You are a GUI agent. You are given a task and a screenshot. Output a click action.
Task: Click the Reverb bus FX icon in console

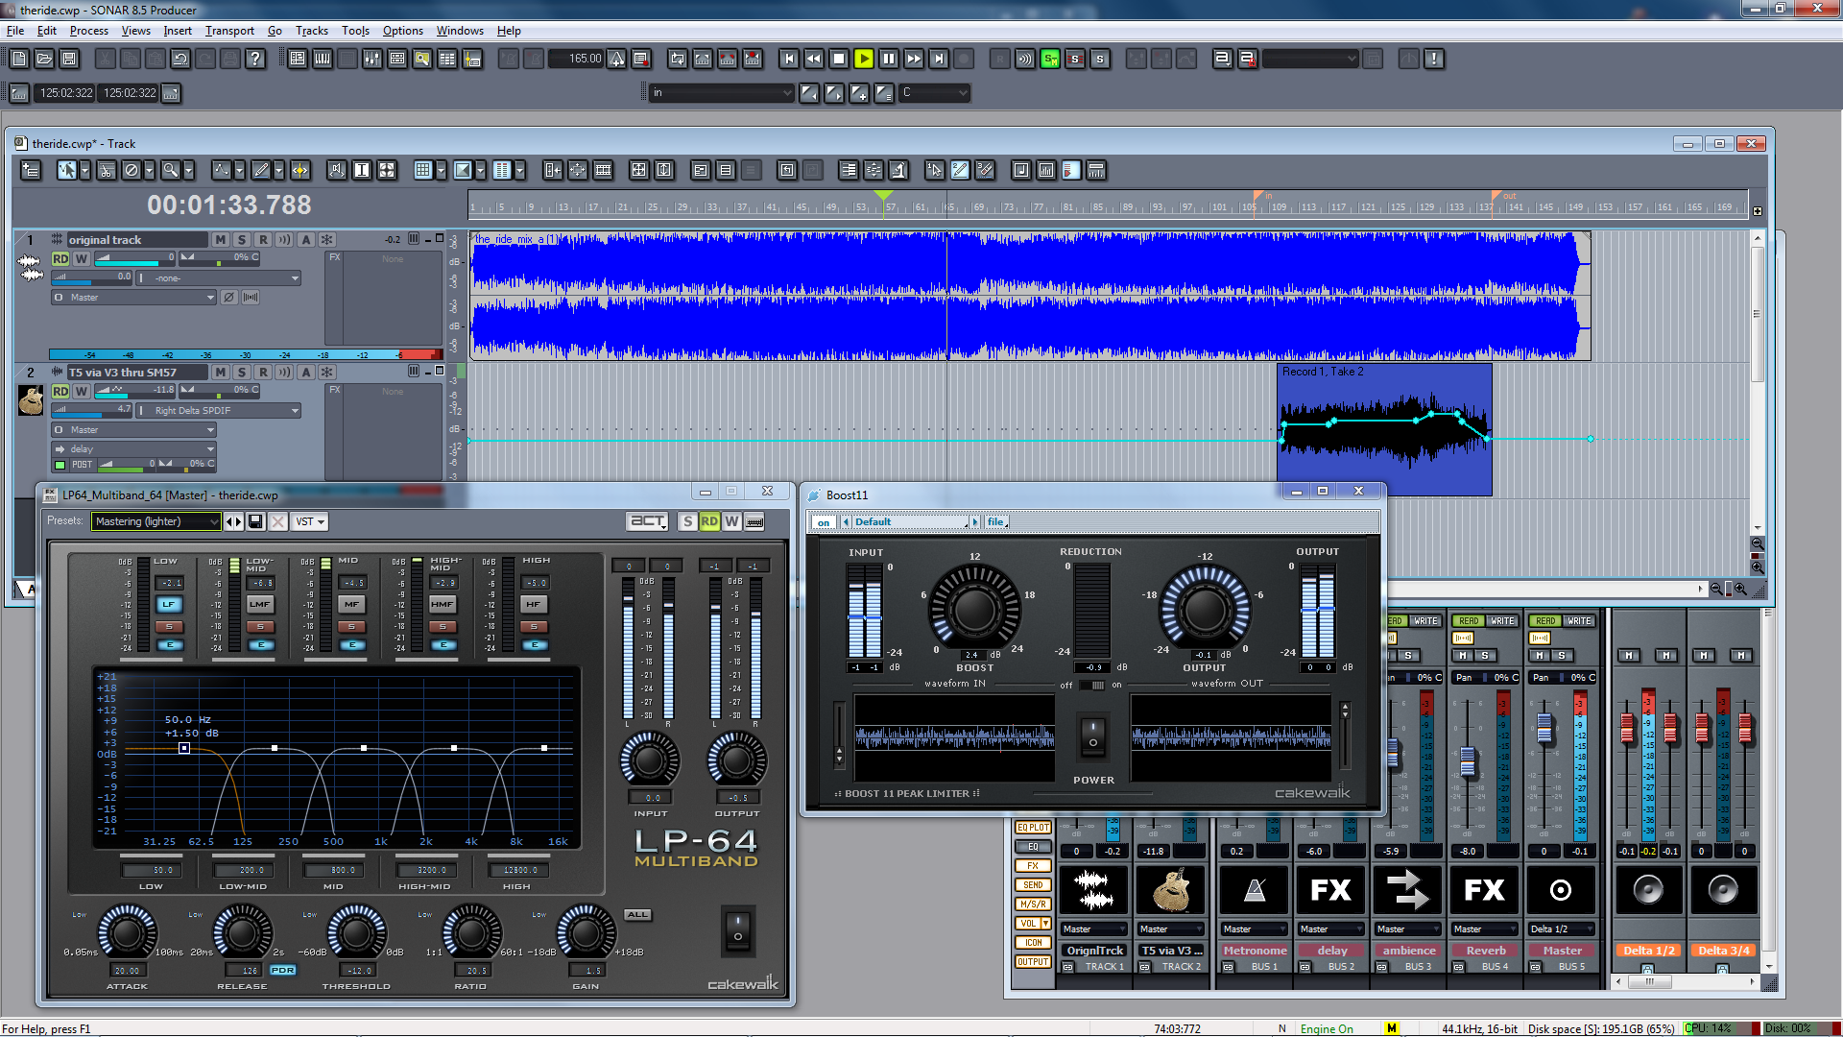pyautogui.click(x=1484, y=891)
